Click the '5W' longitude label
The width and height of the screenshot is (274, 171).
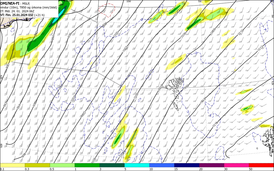pyautogui.click(x=200, y=1)
